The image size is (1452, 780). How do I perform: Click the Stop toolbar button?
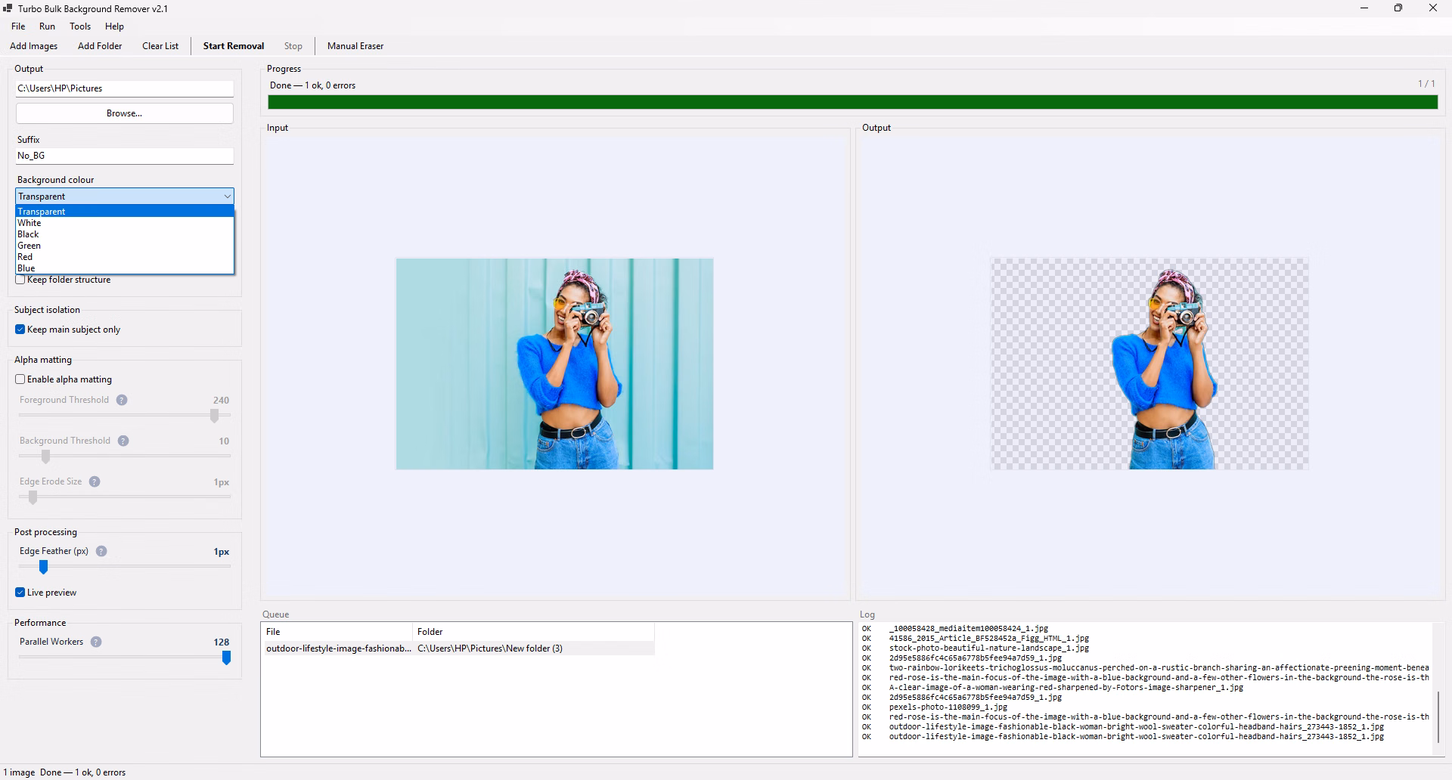pyautogui.click(x=293, y=46)
